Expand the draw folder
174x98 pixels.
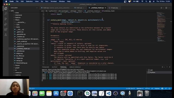point(17,13)
